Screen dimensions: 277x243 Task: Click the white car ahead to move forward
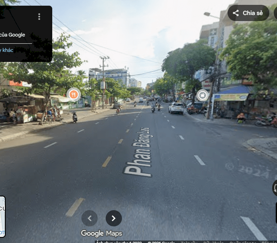click(x=176, y=108)
